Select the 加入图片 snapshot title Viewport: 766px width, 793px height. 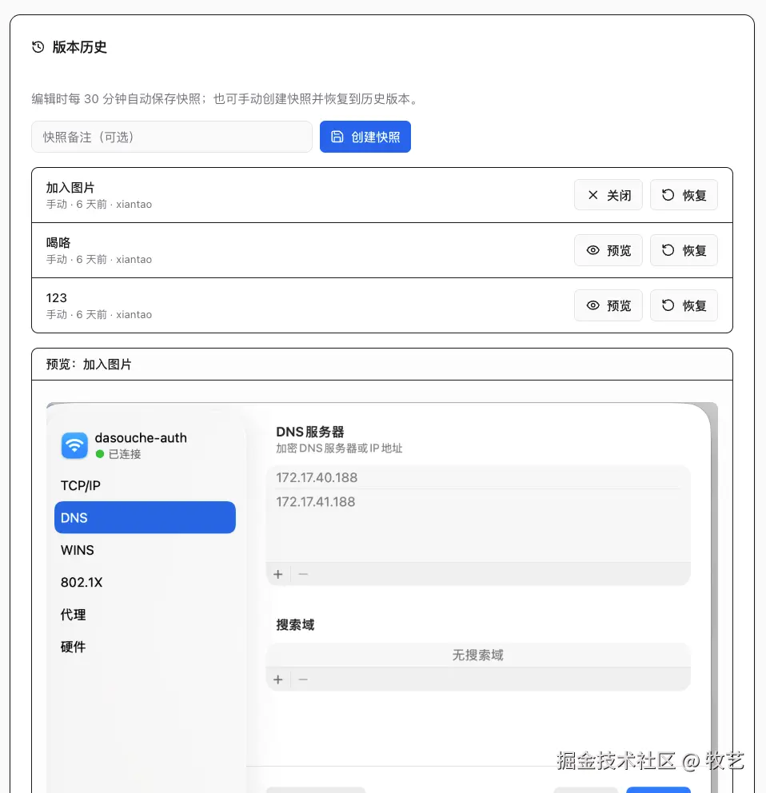[70, 188]
